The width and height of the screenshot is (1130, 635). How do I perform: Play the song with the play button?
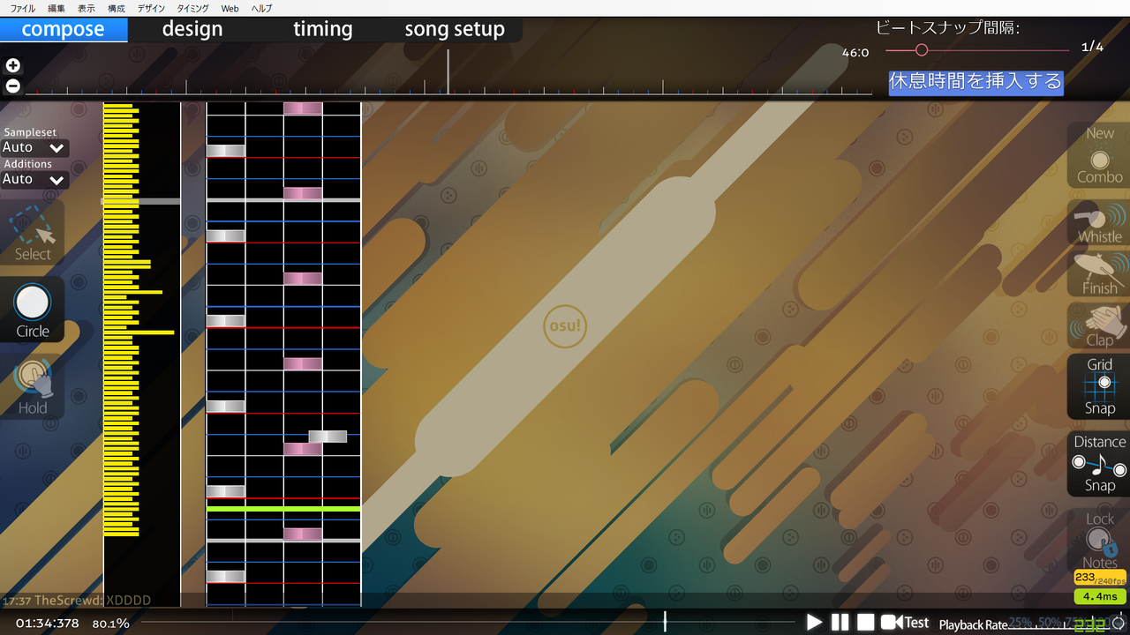coord(814,623)
